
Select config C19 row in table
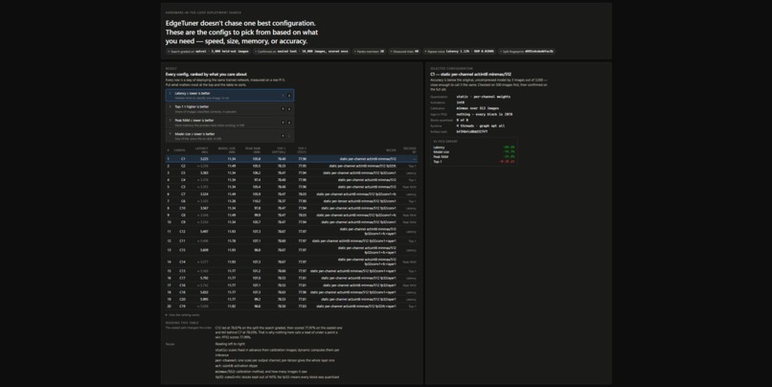pyautogui.click(x=291, y=307)
